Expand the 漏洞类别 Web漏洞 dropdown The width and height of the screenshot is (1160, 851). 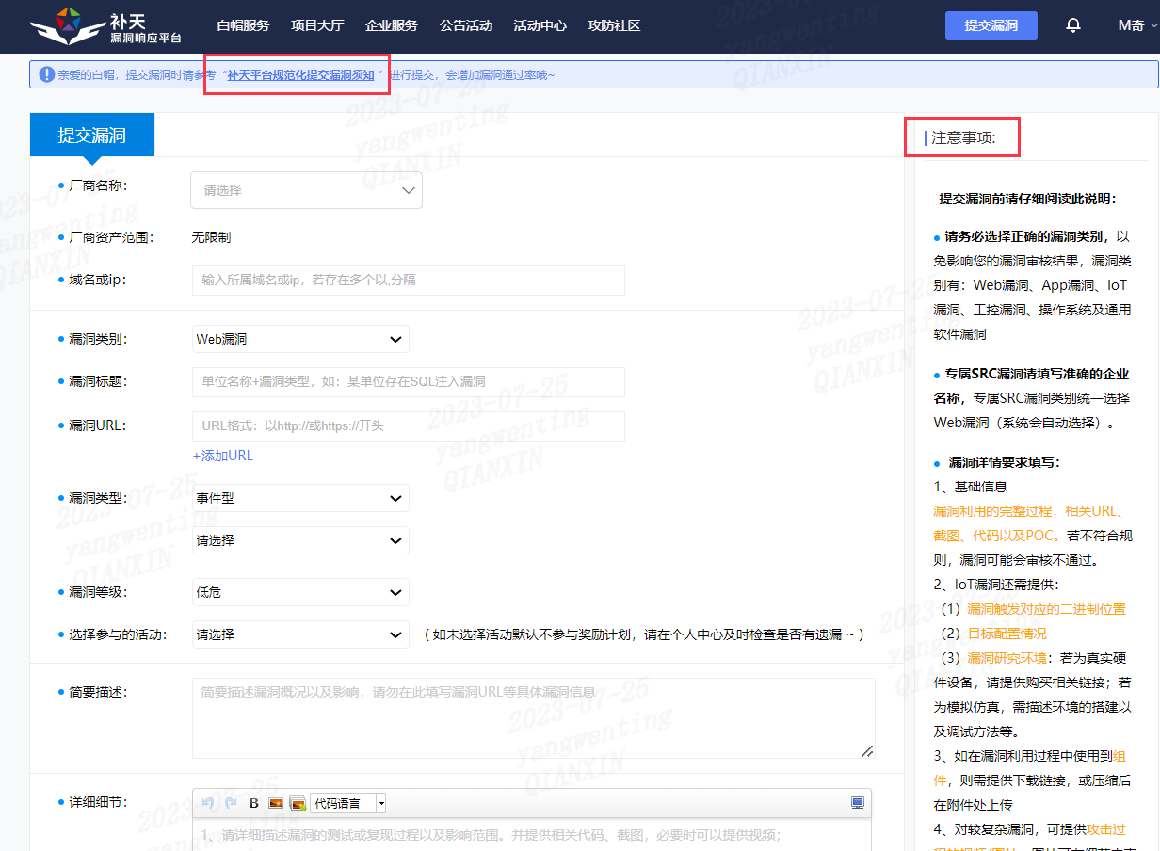tap(300, 339)
